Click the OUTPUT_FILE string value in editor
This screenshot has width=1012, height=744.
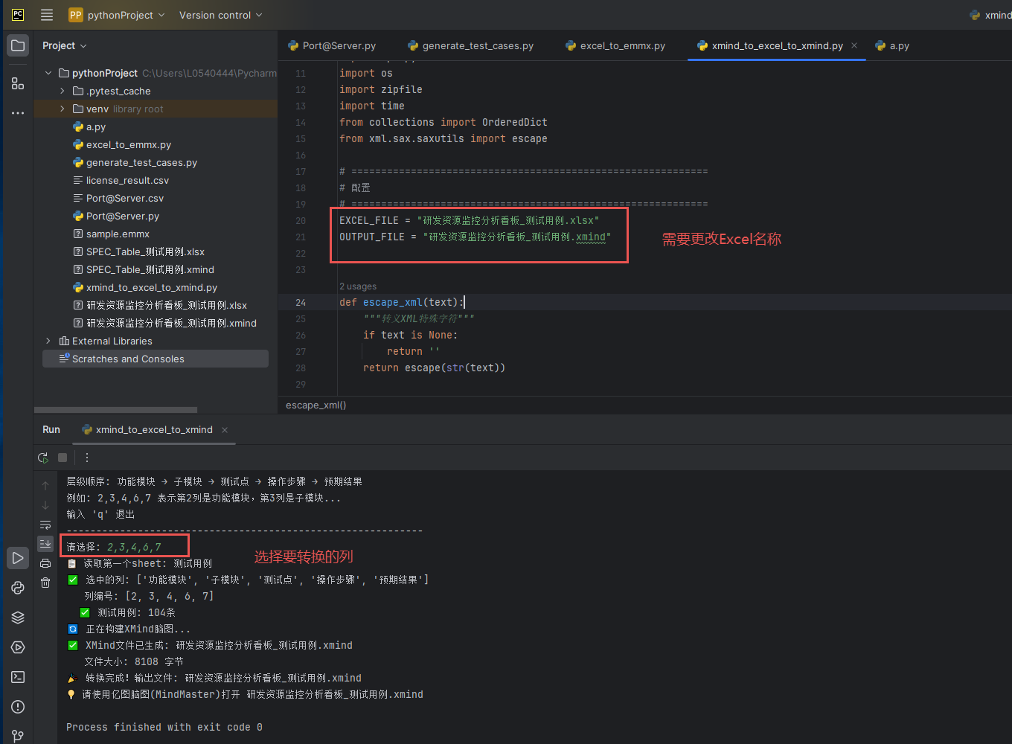[x=516, y=237]
